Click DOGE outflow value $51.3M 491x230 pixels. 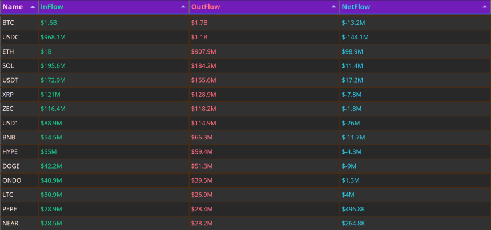tap(202, 166)
